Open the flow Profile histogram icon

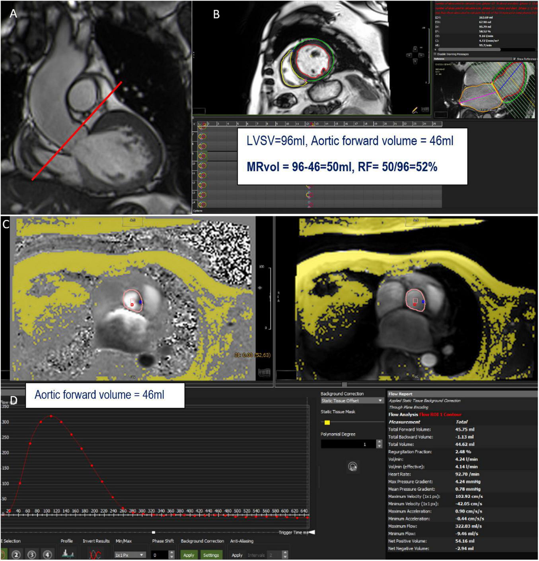[68, 553]
